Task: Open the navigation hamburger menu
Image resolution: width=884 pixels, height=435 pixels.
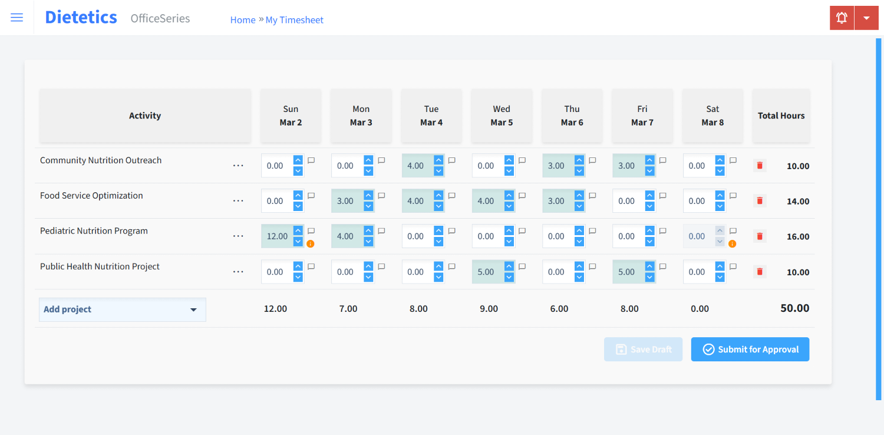Action: pos(17,17)
